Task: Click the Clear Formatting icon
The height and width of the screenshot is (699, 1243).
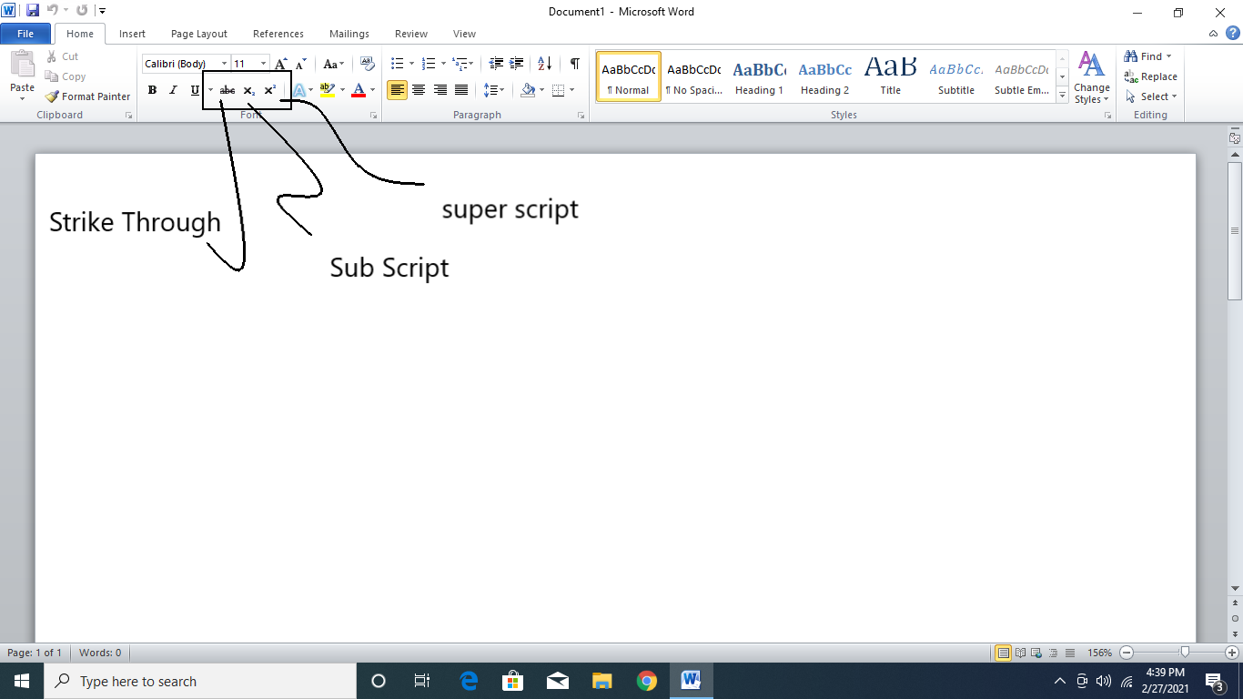Action: pyautogui.click(x=368, y=64)
